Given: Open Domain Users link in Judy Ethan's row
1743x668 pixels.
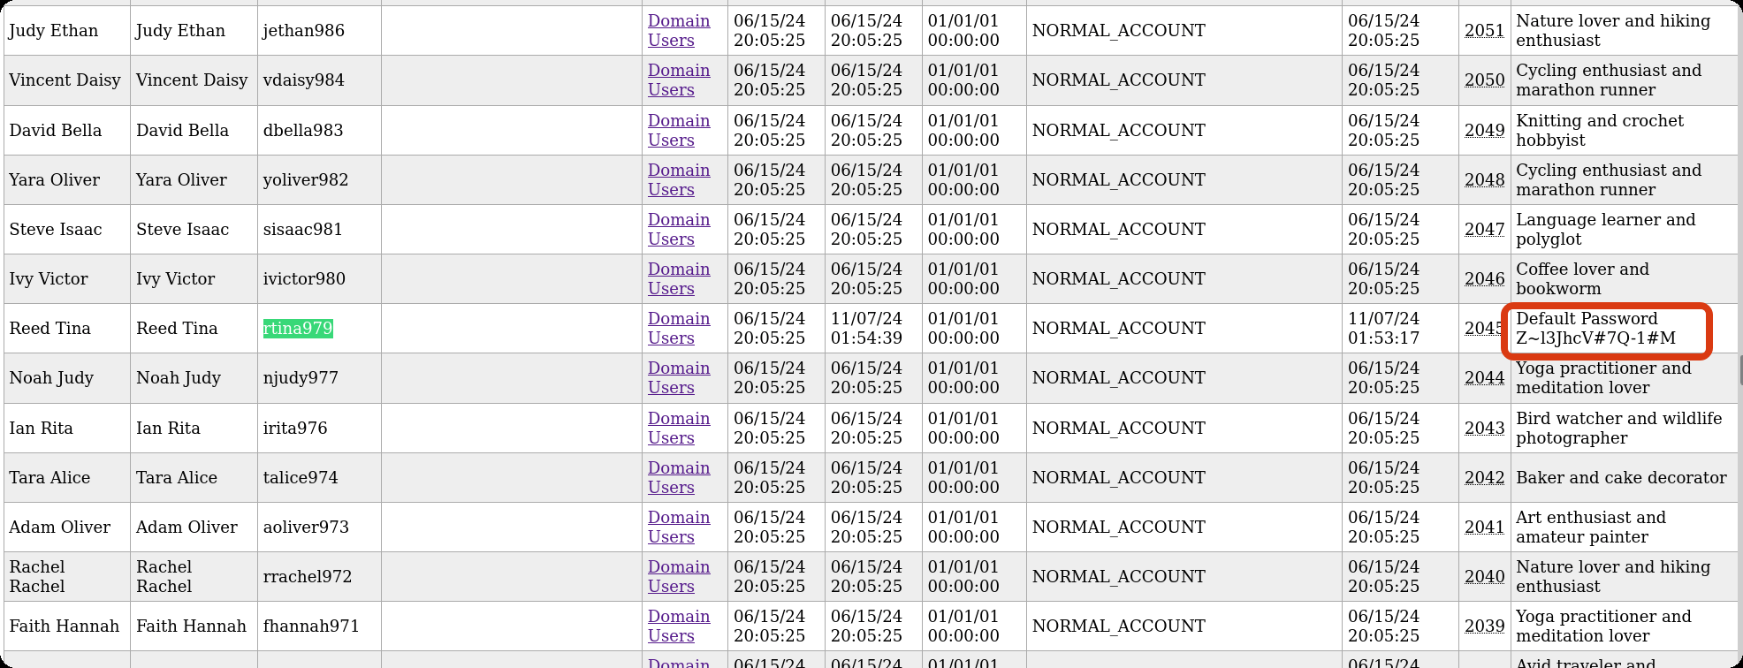Looking at the screenshot, I should coord(678,30).
